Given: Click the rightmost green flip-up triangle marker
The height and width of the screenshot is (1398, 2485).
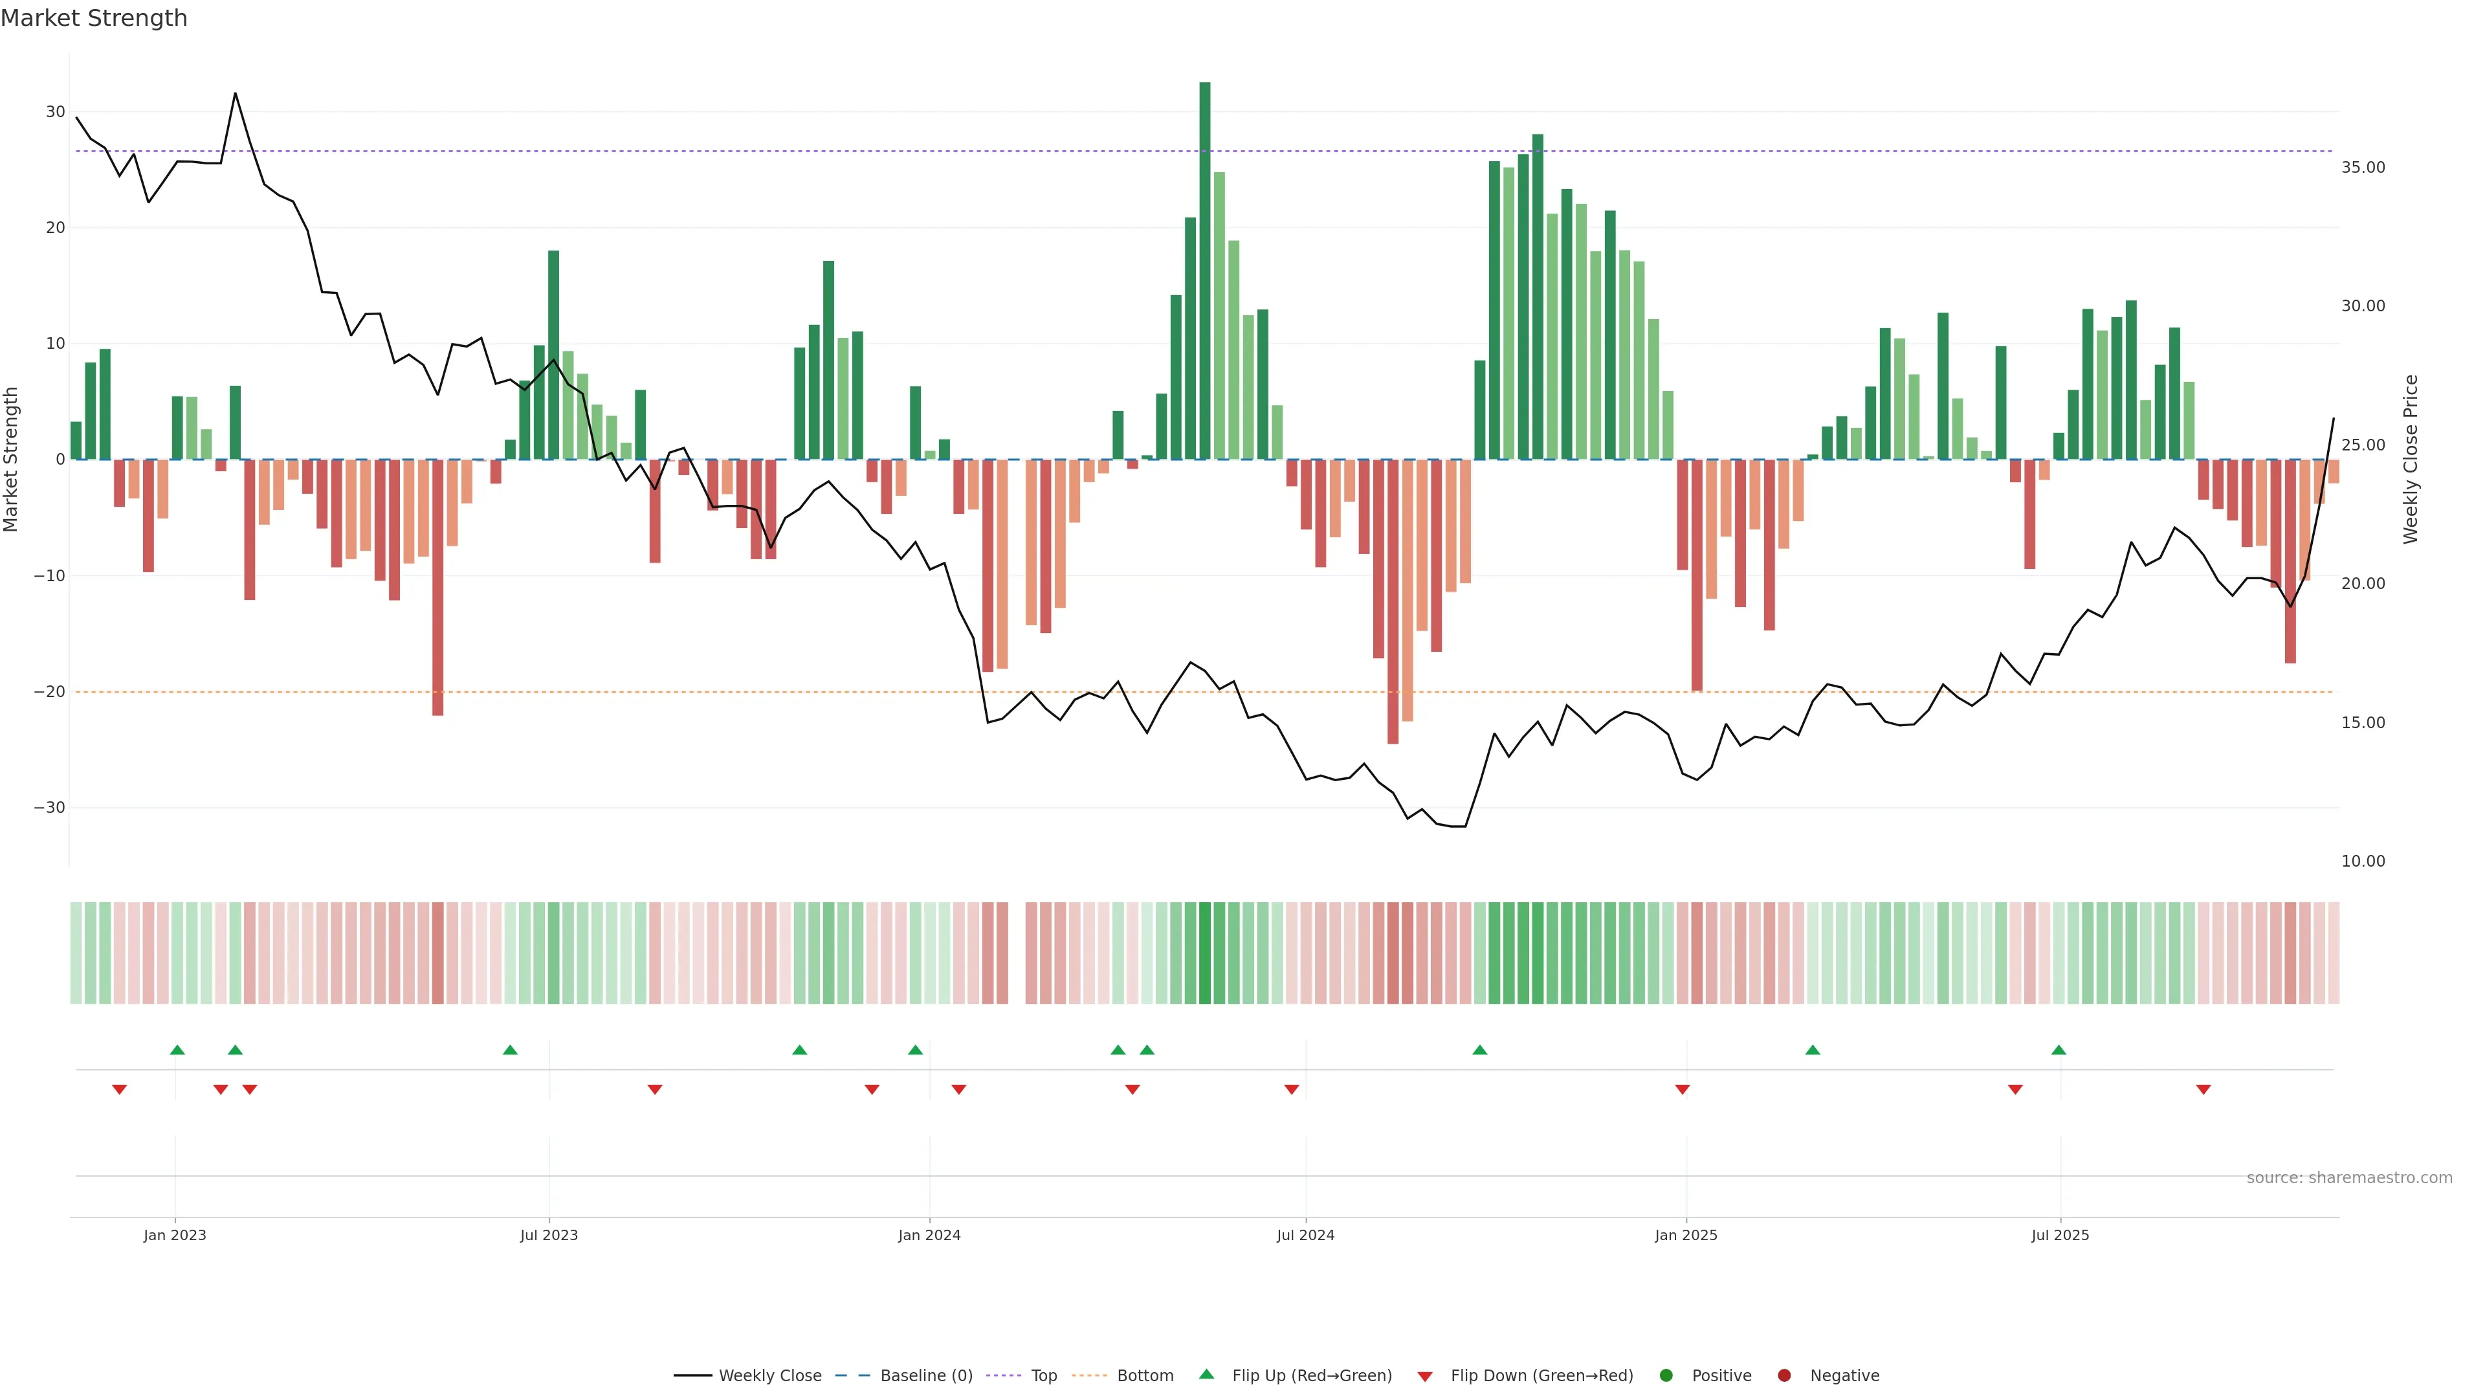Looking at the screenshot, I should [2059, 1050].
